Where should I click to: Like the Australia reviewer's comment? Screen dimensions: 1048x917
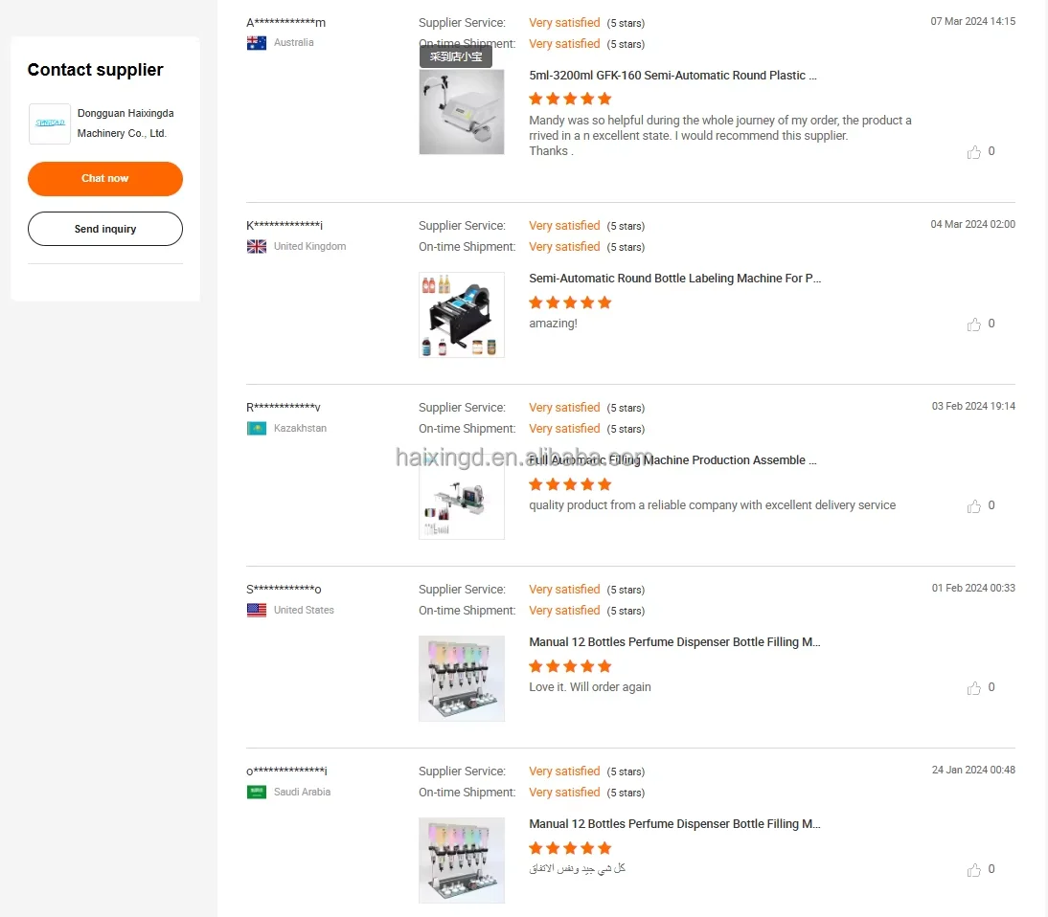tap(974, 152)
